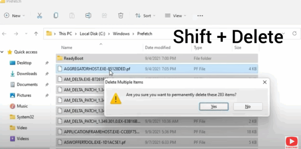This screenshot has width=301, height=149.
Task: Click the Refresh icon beside address bar
Action: [294, 34]
